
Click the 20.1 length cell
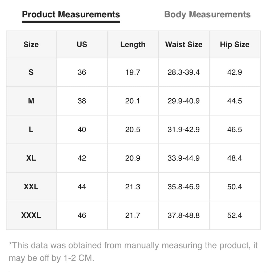[133, 101]
